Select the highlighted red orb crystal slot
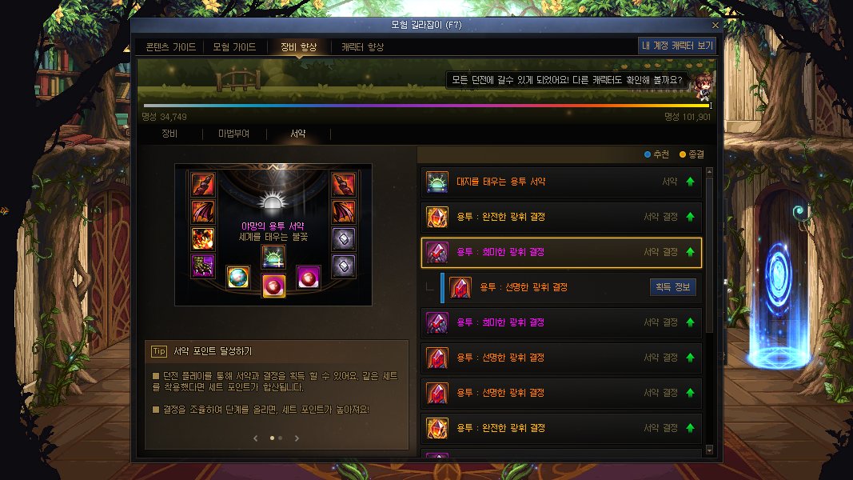This screenshot has height=480, width=853. pos(273,285)
